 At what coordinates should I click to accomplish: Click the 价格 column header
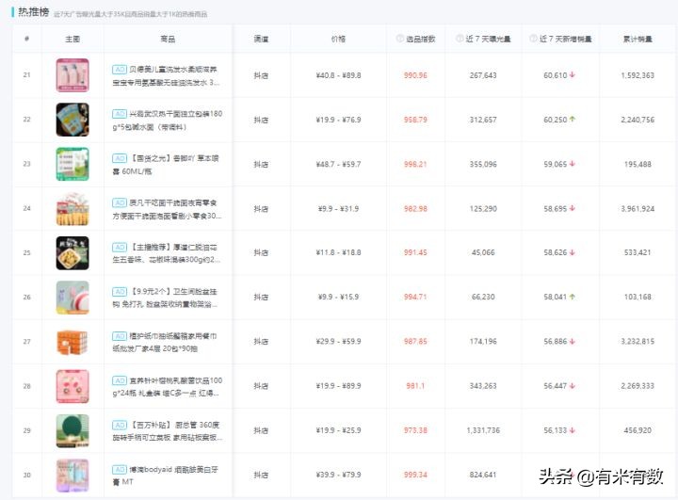[338, 39]
